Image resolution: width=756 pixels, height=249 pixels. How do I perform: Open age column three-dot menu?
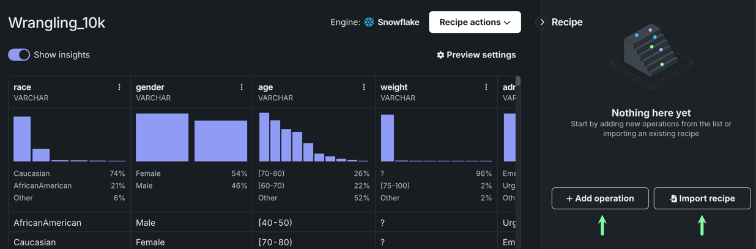(x=364, y=87)
